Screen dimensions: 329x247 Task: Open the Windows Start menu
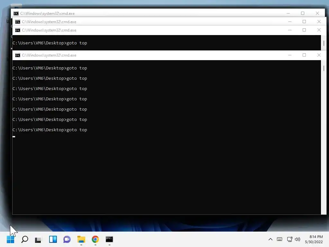11,239
